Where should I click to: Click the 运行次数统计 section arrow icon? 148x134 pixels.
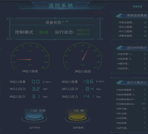click(x=119, y=83)
